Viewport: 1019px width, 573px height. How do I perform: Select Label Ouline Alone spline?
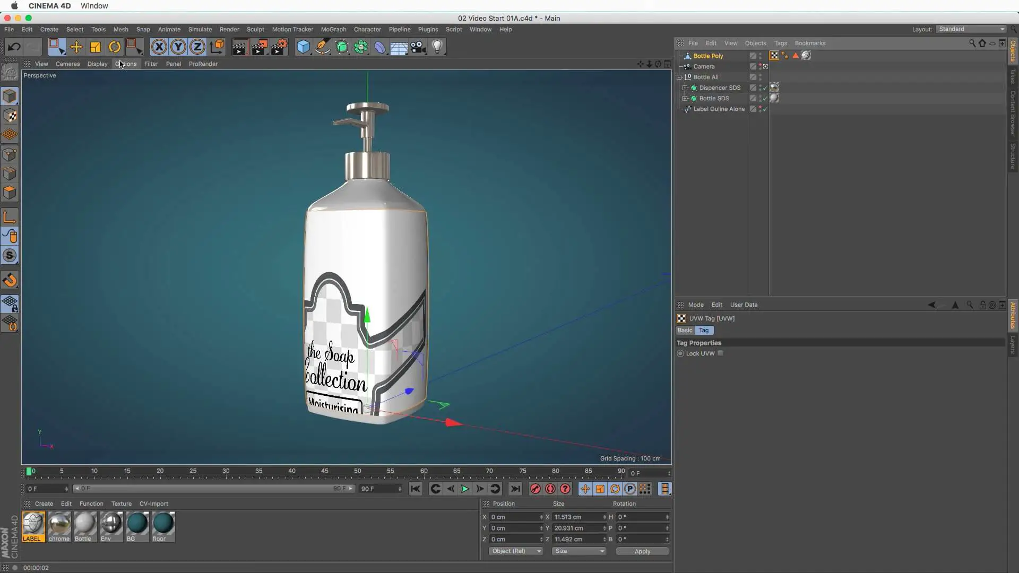pyautogui.click(x=719, y=109)
